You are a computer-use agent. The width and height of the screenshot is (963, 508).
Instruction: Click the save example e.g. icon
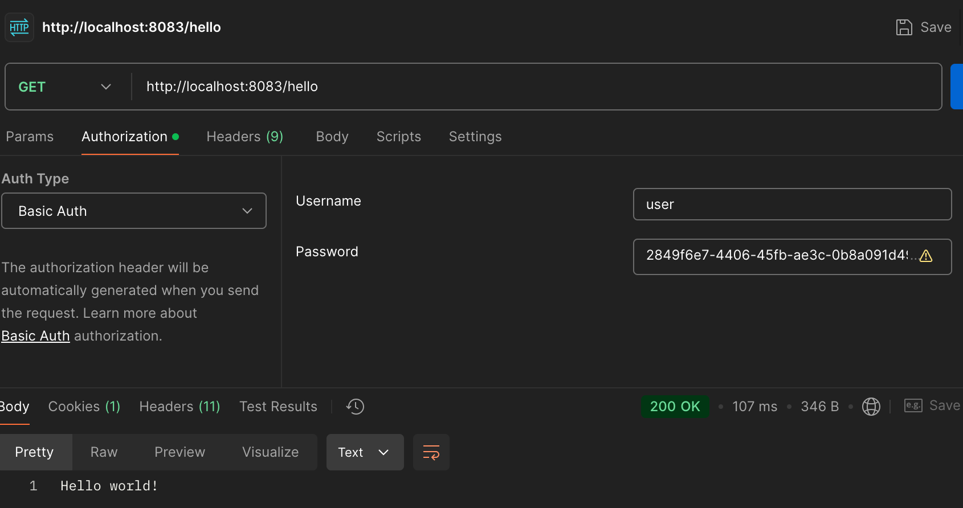[913, 405]
